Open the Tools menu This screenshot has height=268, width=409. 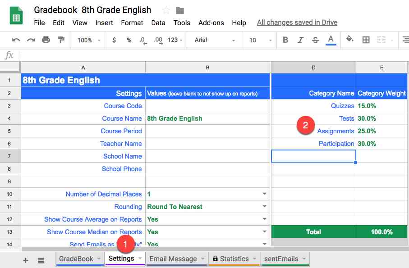click(182, 23)
